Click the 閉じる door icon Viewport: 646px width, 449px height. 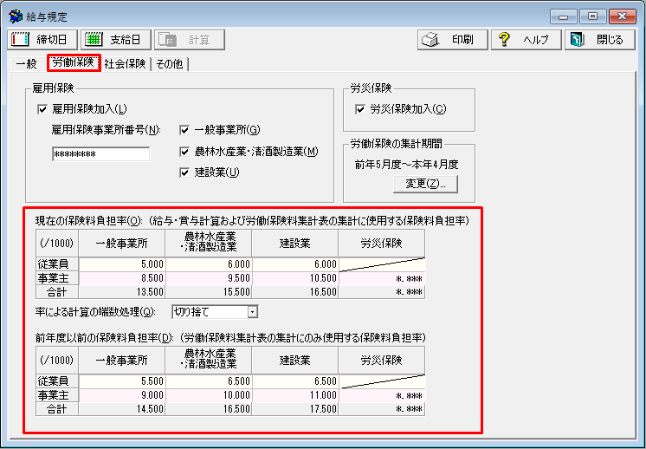point(578,40)
